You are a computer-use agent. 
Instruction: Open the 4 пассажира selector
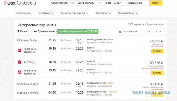pos(138,3)
